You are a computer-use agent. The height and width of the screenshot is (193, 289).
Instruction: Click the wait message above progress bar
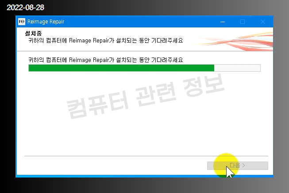(x=106, y=60)
